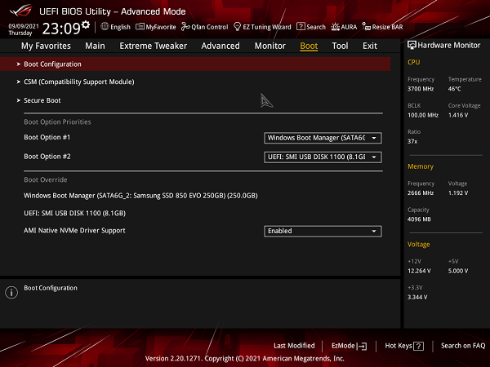Click the 09/09/2021 date text

(x=24, y=26)
